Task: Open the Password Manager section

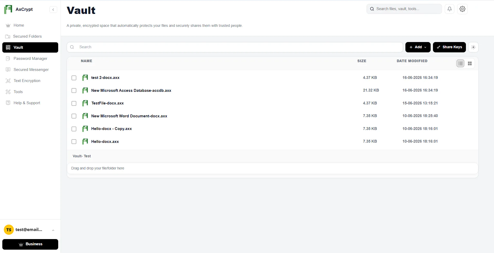Action: [30, 59]
